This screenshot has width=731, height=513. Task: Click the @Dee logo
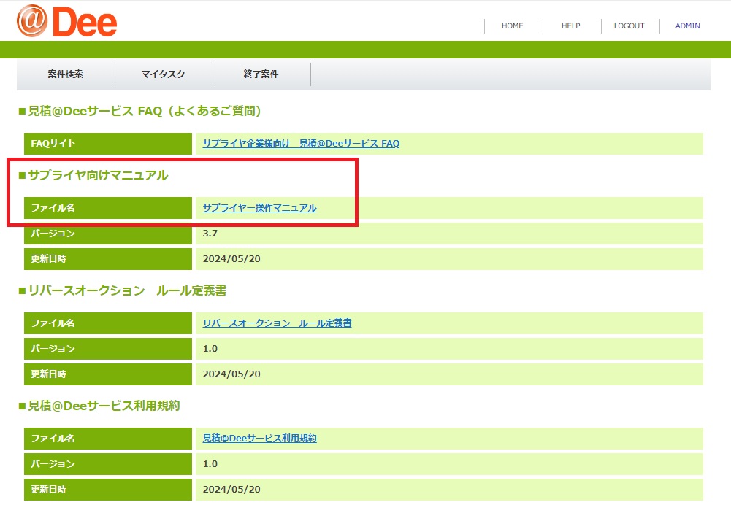pyautogui.click(x=66, y=21)
